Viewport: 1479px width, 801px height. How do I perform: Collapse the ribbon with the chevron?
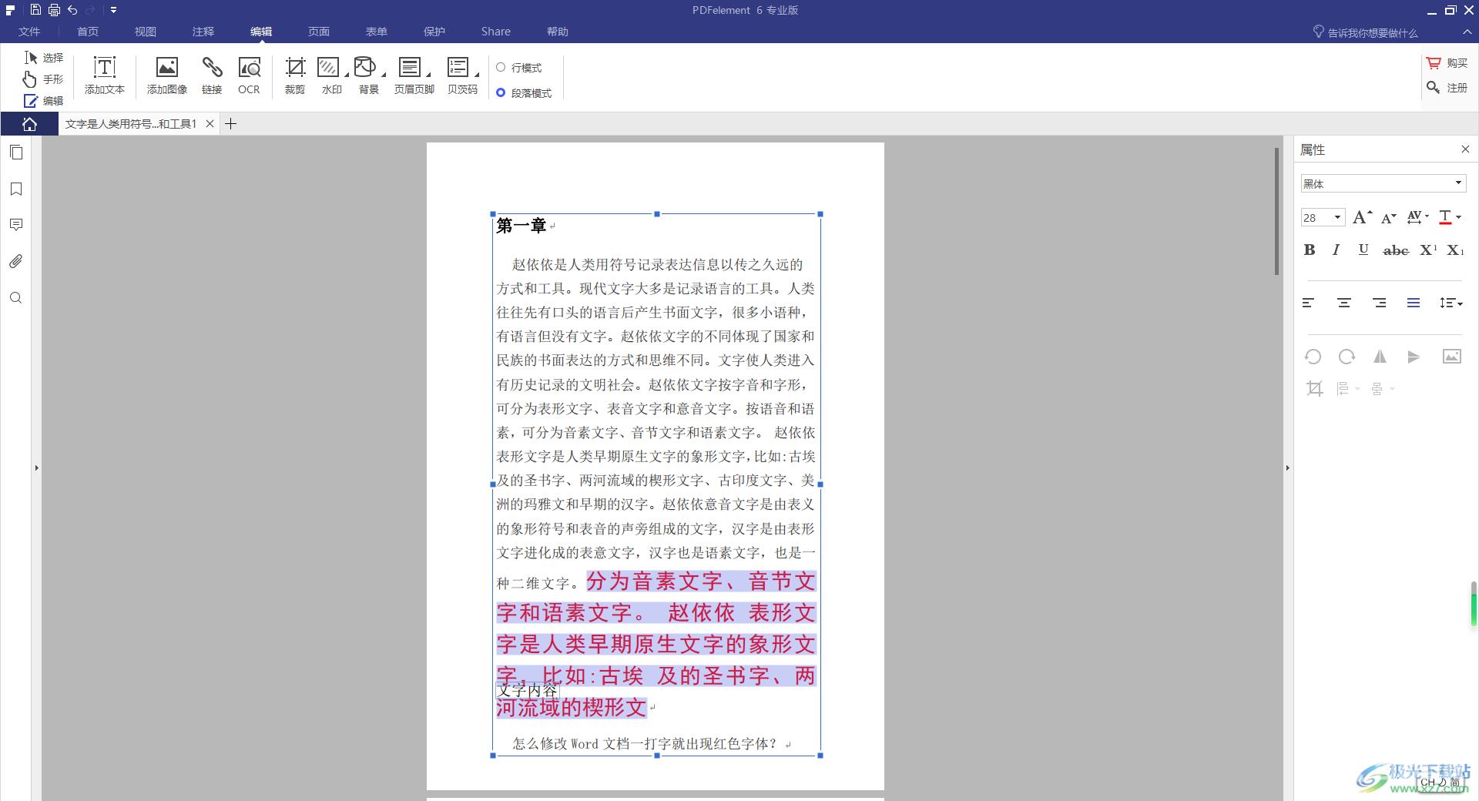click(1467, 32)
